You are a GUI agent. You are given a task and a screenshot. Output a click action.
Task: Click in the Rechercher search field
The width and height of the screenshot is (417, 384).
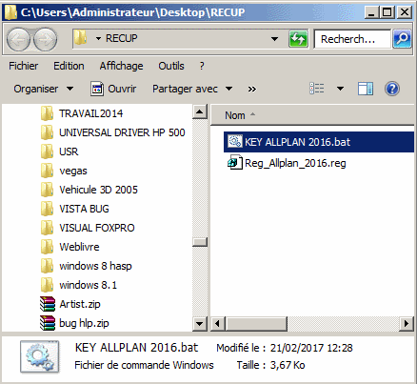click(352, 39)
